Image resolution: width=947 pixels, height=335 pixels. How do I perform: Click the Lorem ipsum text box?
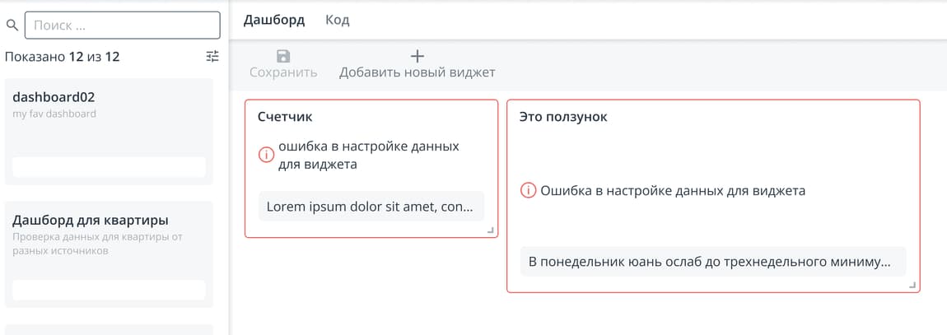(371, 207)
